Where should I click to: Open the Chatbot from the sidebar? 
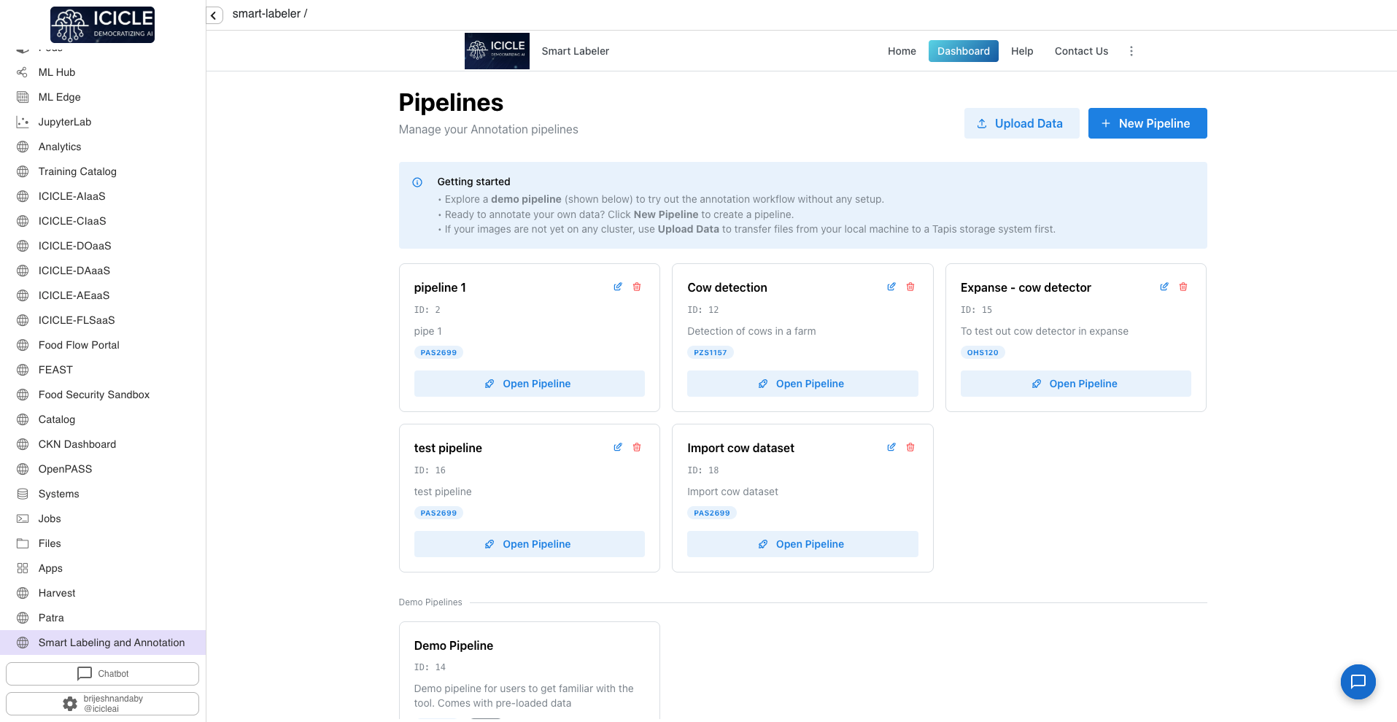pos(102,674)
